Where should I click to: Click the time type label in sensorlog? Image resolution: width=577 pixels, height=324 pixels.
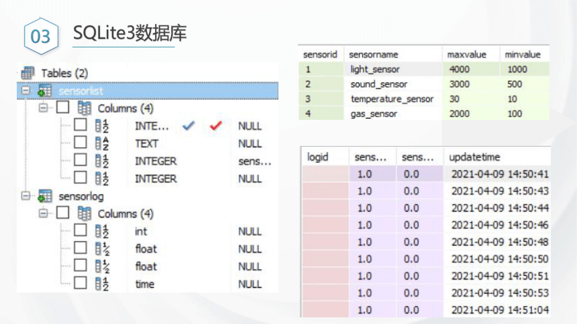pyautogui.click(x=145, y=285)
